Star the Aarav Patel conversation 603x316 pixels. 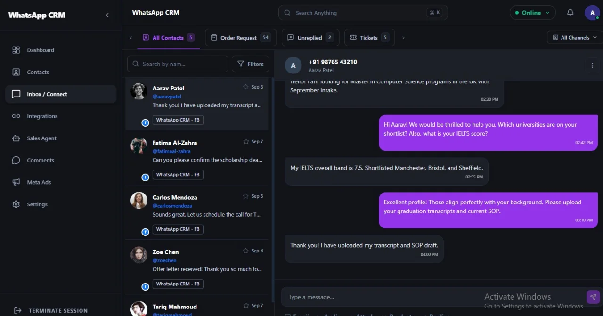coord(245,87)
